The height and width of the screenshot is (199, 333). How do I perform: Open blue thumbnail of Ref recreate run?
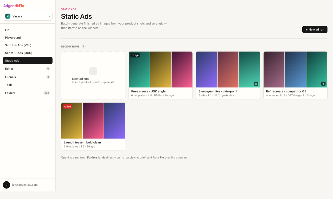295,70
